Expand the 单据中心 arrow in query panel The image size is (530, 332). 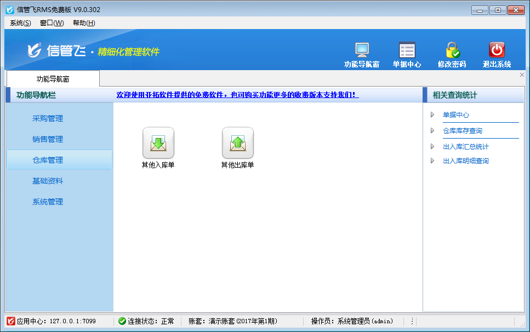point(432,115)
